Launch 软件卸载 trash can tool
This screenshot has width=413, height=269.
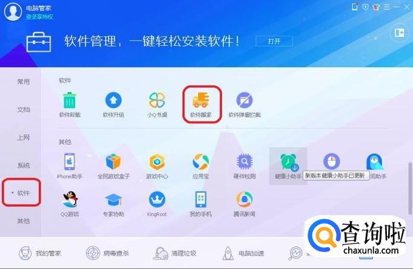click(x=70, y=100)
